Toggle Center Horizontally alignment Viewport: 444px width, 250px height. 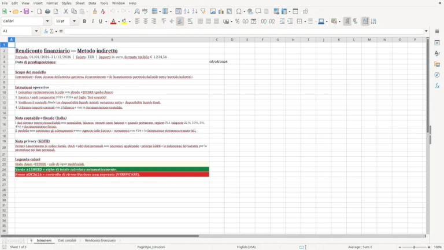146,21
